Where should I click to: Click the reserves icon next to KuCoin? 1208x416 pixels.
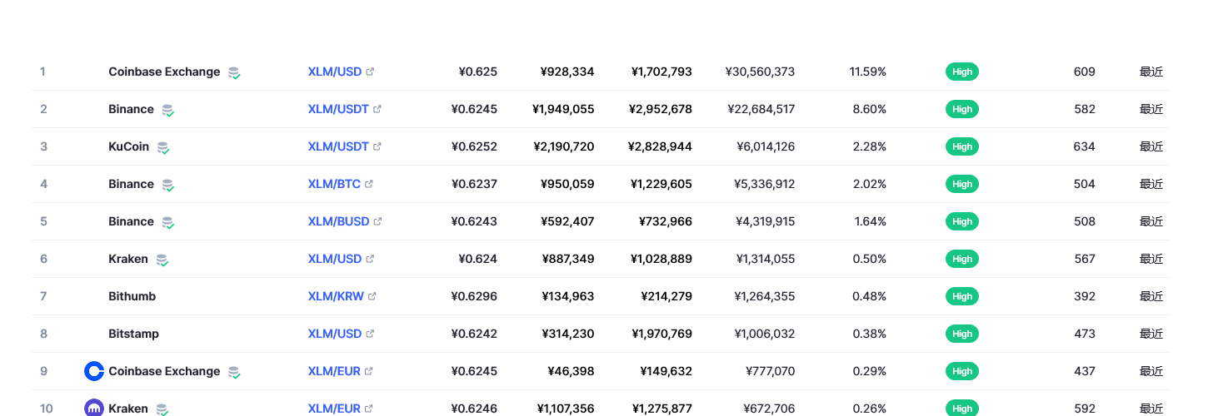163,147
